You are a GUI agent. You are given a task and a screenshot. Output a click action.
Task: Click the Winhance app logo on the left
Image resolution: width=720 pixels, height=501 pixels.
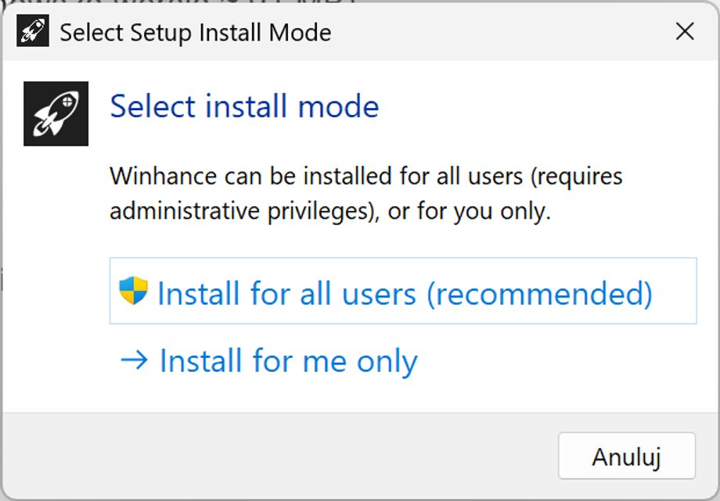56,113
